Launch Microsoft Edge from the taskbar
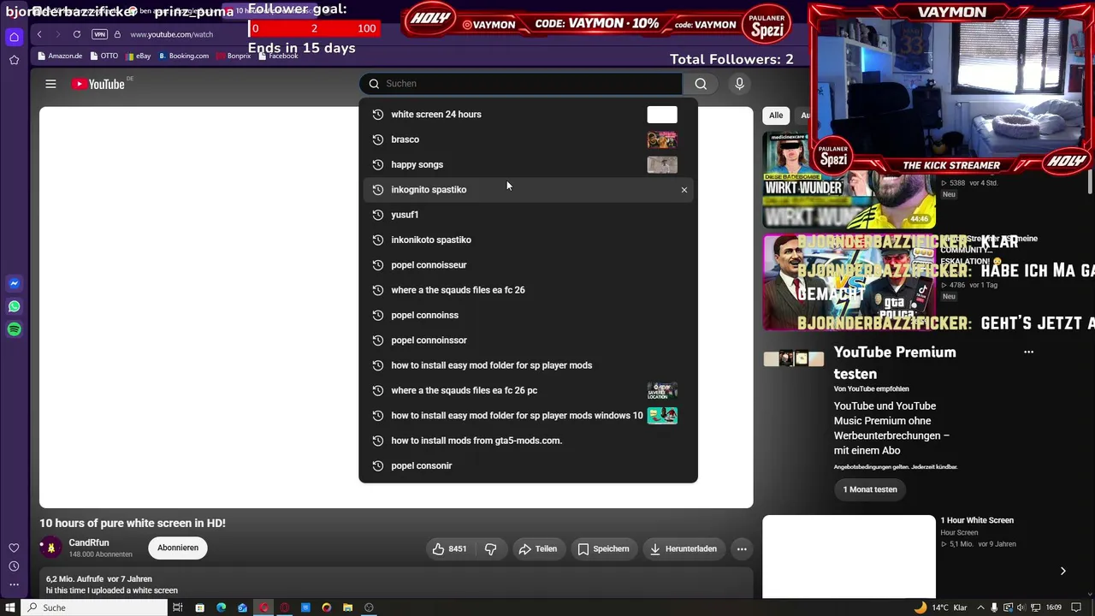This screenshot has width=1095, height=616. [x=221, y=607]
